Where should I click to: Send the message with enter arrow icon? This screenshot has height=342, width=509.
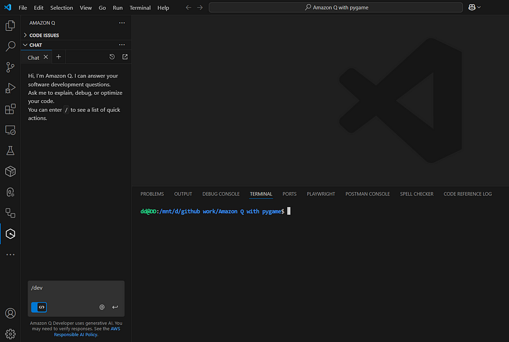[x=115, y=307]
